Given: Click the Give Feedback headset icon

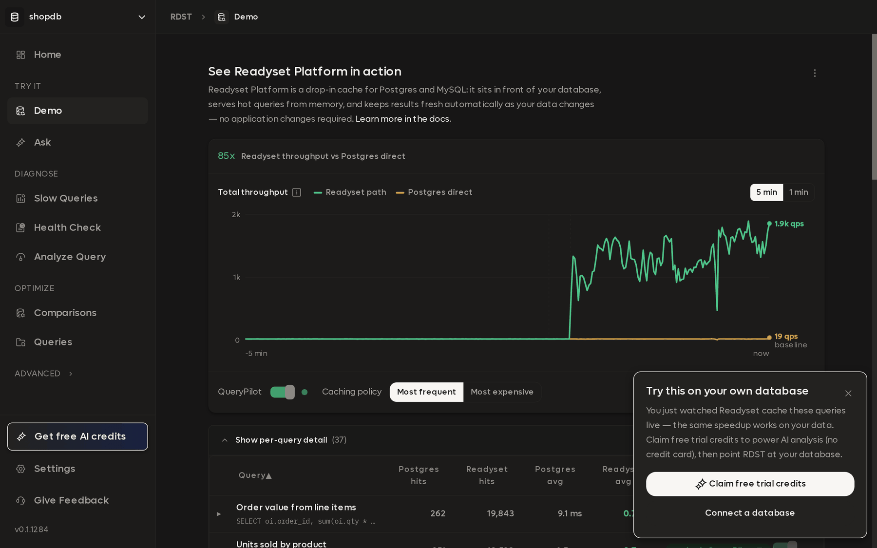Looking at the screenshot, I should [x=20, y=500].
